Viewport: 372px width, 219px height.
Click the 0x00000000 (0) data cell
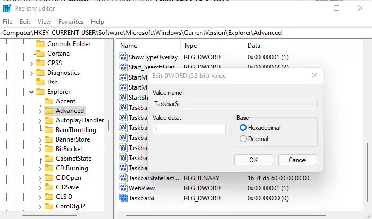[x=268, y=198]
